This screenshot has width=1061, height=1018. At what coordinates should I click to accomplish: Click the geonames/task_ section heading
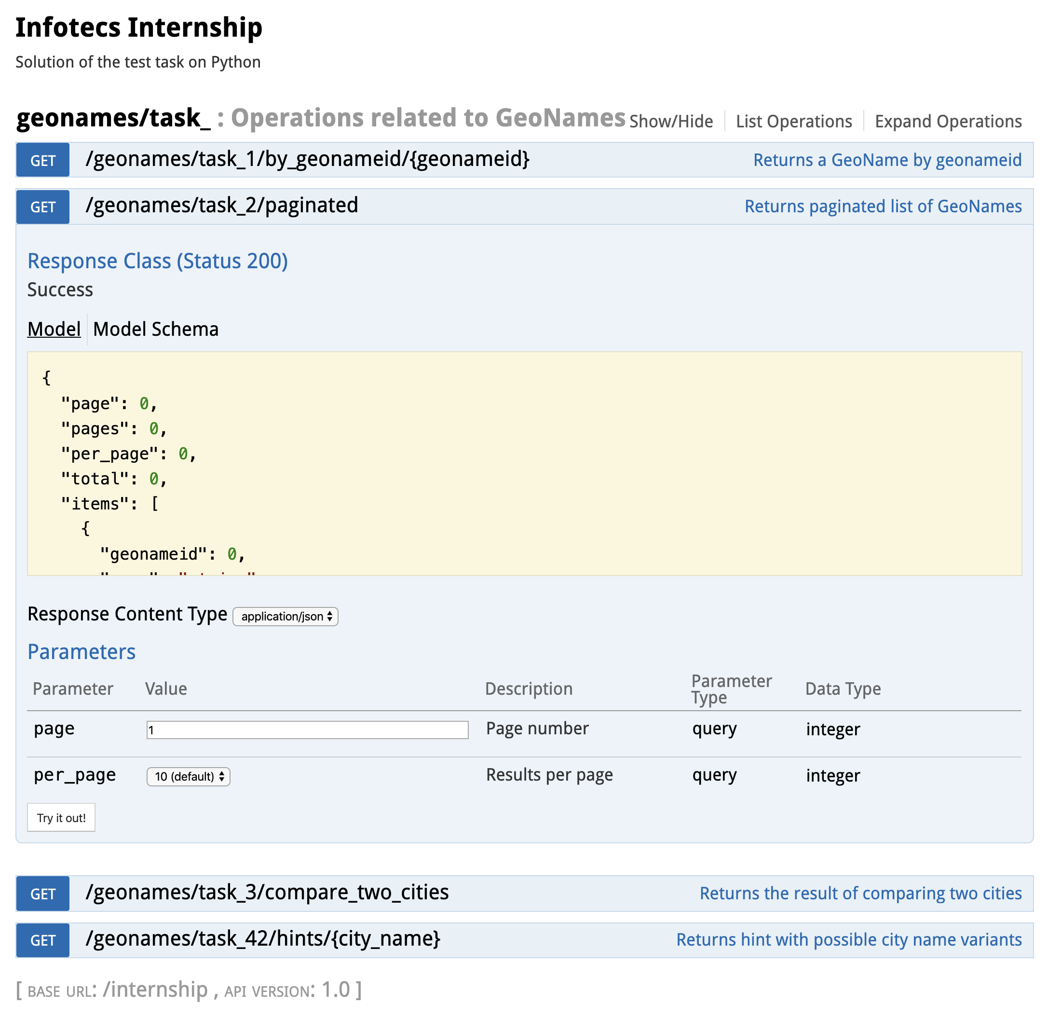pyautogui.click(x=114, y=118)
